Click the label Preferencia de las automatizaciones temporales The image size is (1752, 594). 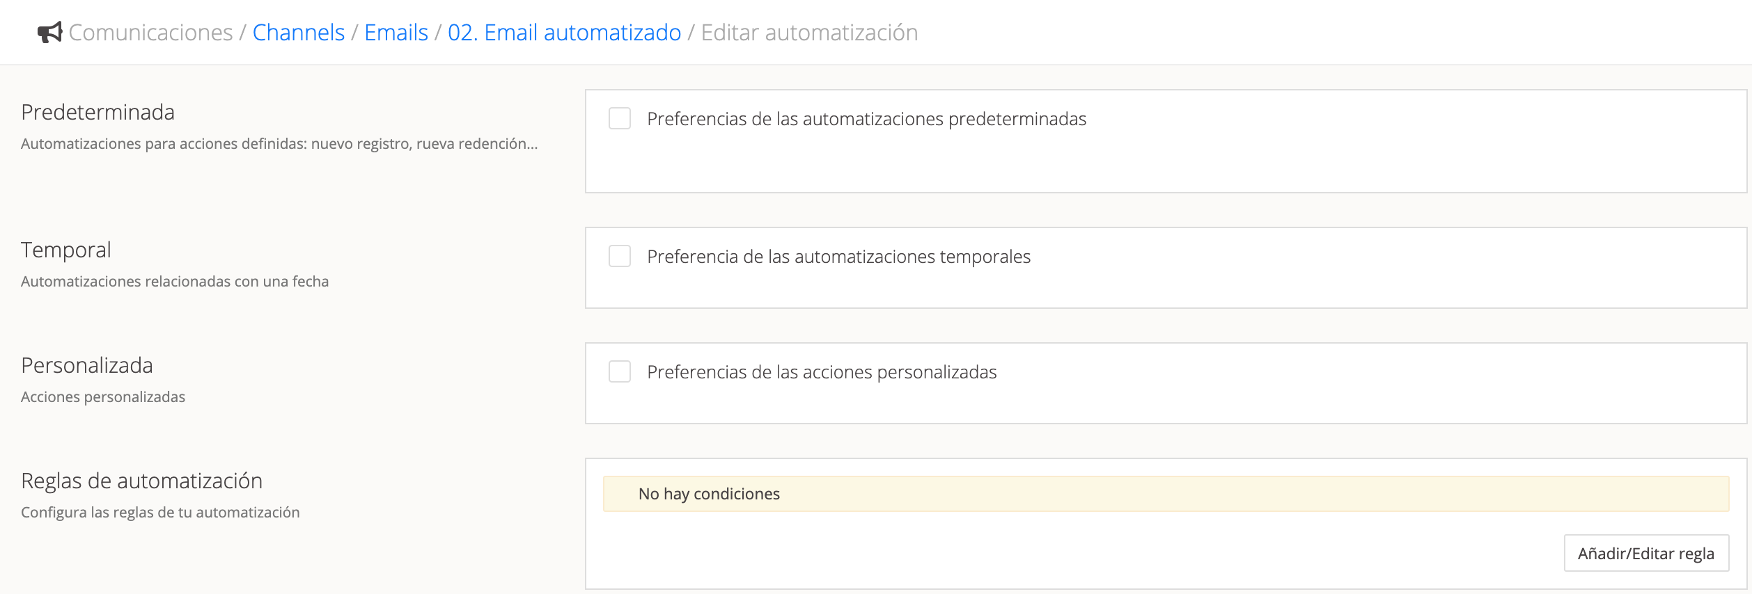click(x=838, y=257)
